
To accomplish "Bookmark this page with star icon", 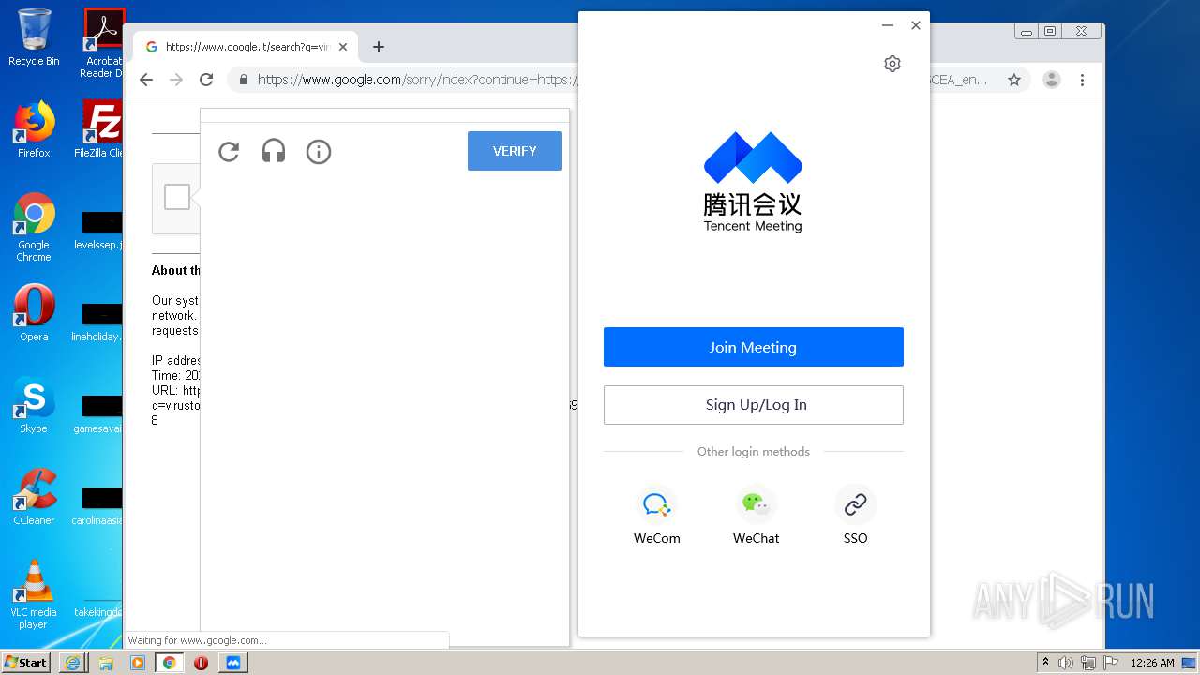I will point(1014,80).
